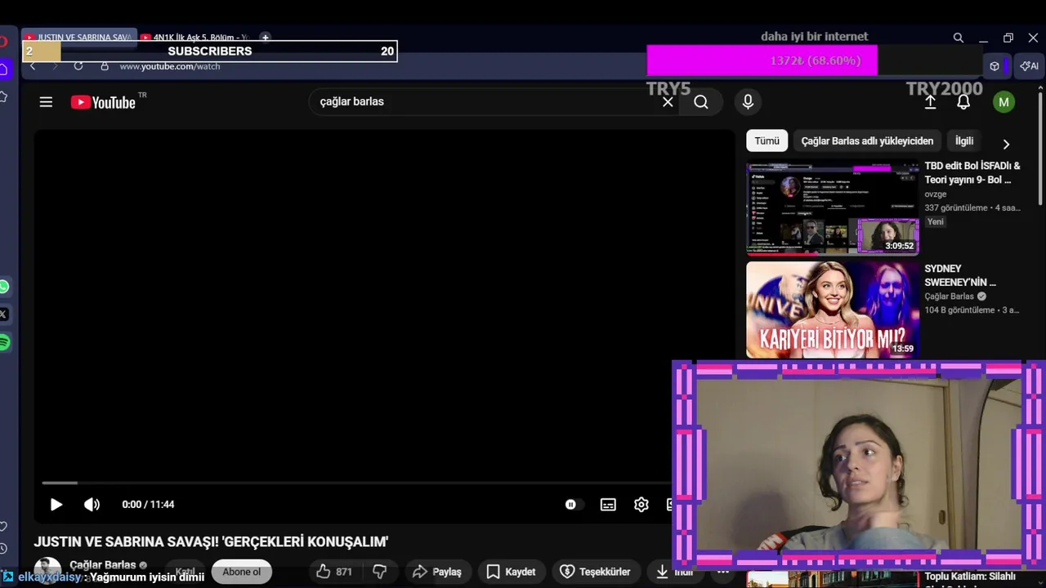Open the browser tab search magnifier

(959, 38)
